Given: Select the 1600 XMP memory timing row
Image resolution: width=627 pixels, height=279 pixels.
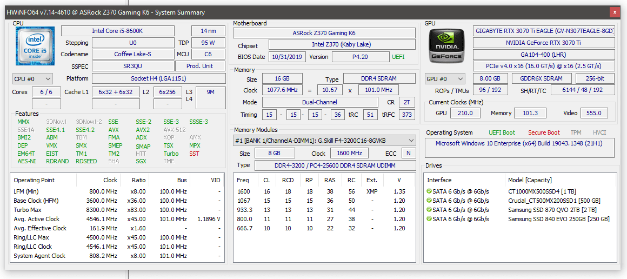Looking at the screenshot, I should point(325,191).
